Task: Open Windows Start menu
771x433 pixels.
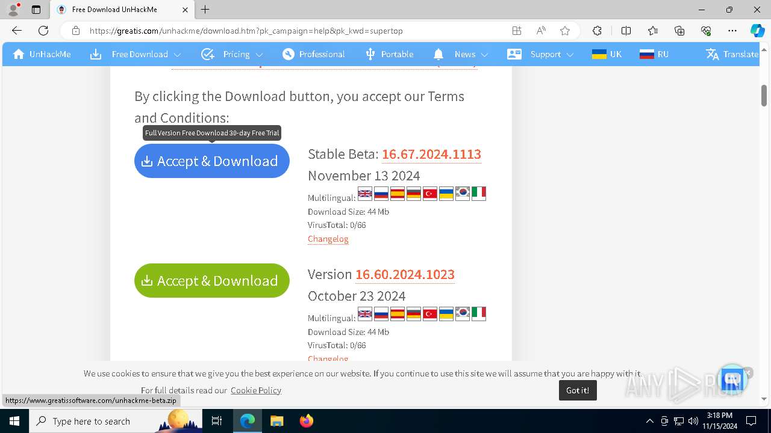Action: coord(14,421)
